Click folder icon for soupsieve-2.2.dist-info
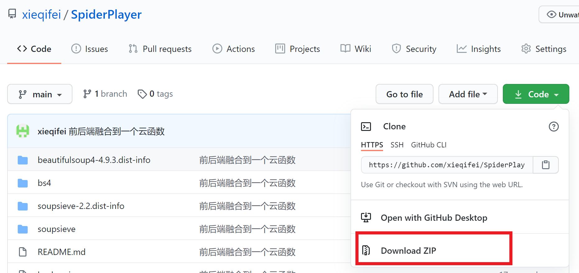The width and height of the screenshot is (579, 273). pos(23,206)
